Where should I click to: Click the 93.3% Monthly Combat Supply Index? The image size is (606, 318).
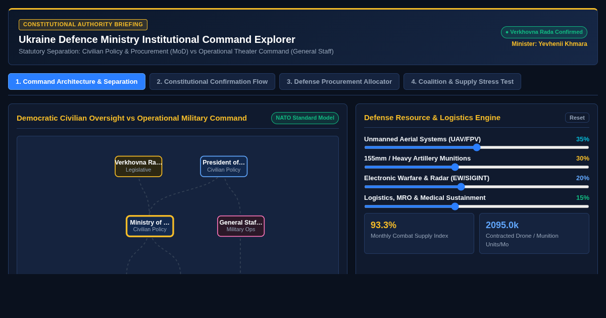419,233
